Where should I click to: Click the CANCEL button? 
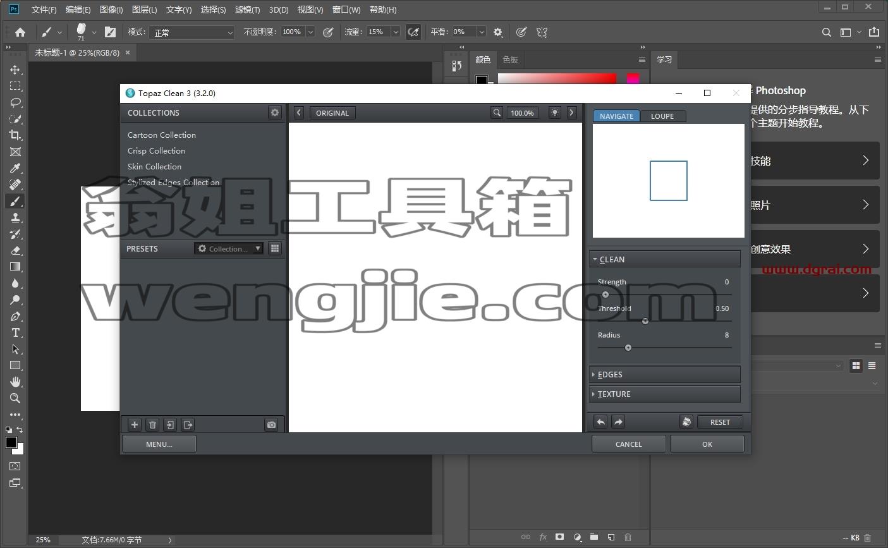point(629,444)
